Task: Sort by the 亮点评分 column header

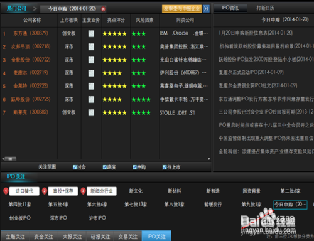Action: pos(116,20)
